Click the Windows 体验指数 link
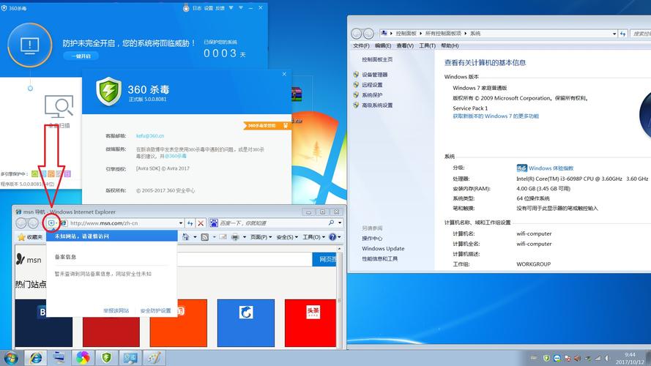The height and width of the screenshot is (366, 651). (x=551, y=168)
